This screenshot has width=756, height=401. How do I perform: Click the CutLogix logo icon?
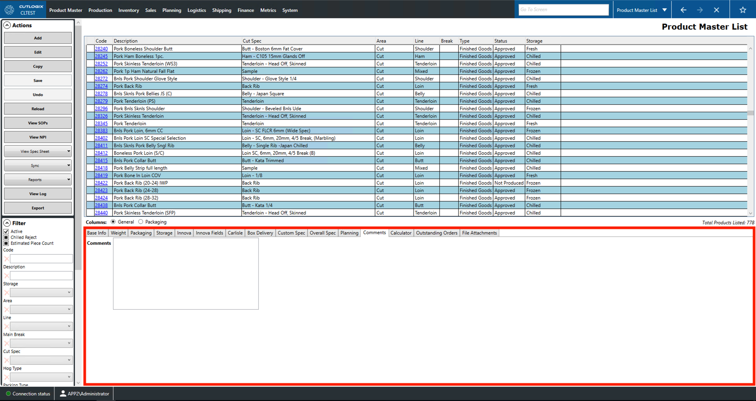[9, 9]
